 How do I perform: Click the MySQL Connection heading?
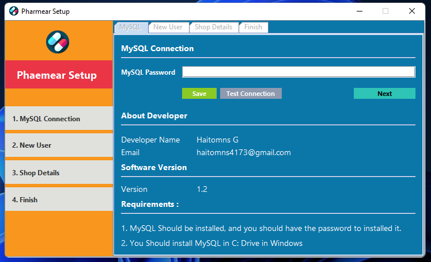point(157,48)
